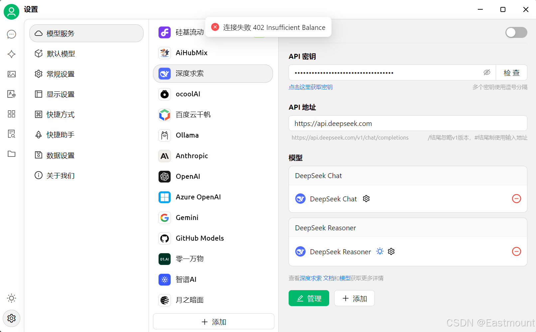Open the files folder sidebar icon

pyautogui.click(x=12, y=154)
